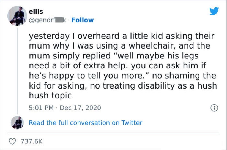This screenshot has height=150, width=227.
Task: View the 737.6K likes count
Action: tap(32, 141)
